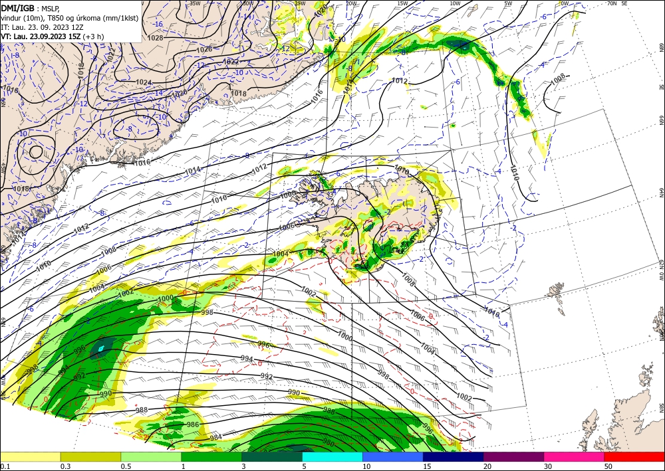This screenshot has height=471, width=665.
Task: Click the olive 0.3 precipitation legend swatch
Action: pyautogui.click(x=90, y=456)
